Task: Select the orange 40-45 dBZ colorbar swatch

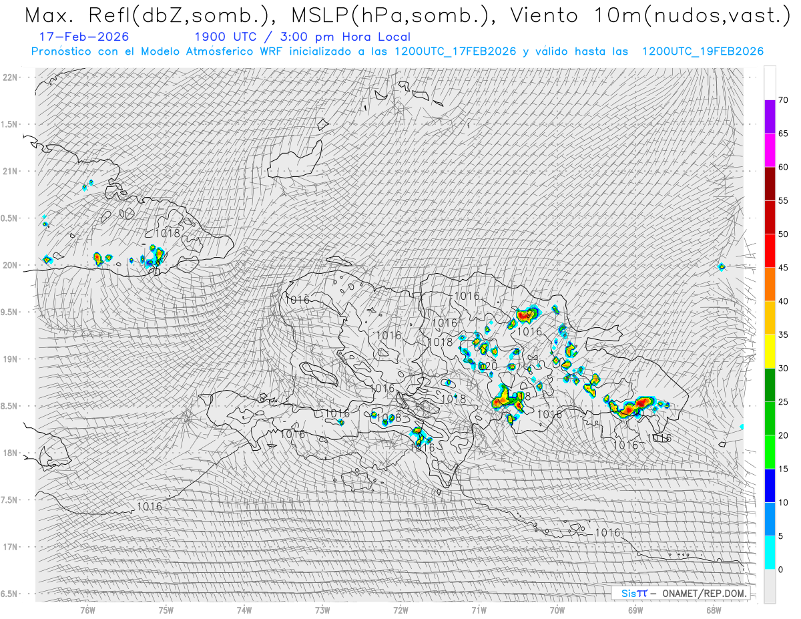Action: (x=770, y=284)
